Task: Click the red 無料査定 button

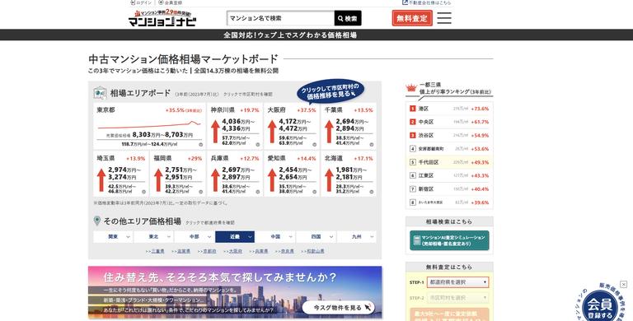Action: pos(412,18)
